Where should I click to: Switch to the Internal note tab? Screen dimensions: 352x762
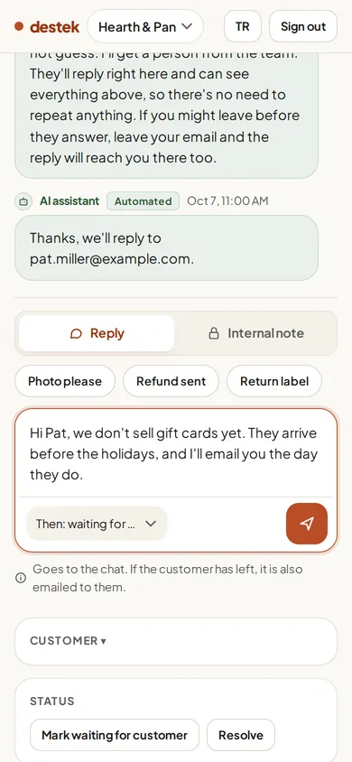[255, 333]
